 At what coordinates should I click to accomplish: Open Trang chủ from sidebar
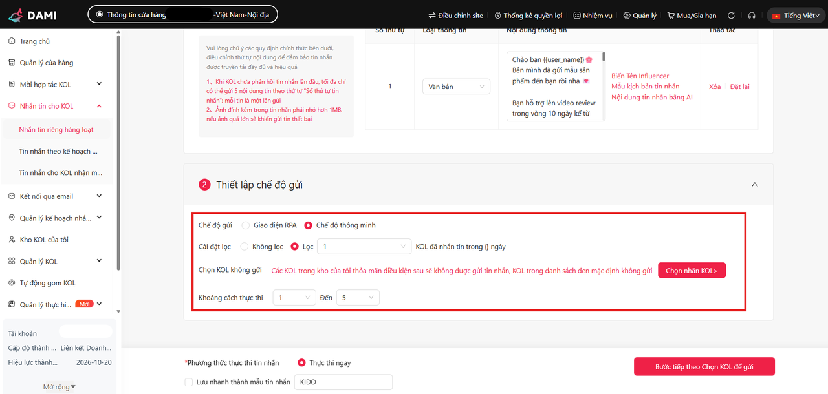click(x=34, y=41)
